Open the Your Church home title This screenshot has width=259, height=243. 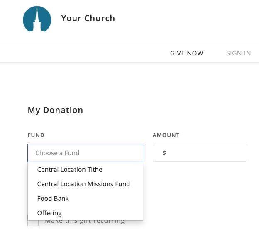pyautogui.click(x=88, y=18)
